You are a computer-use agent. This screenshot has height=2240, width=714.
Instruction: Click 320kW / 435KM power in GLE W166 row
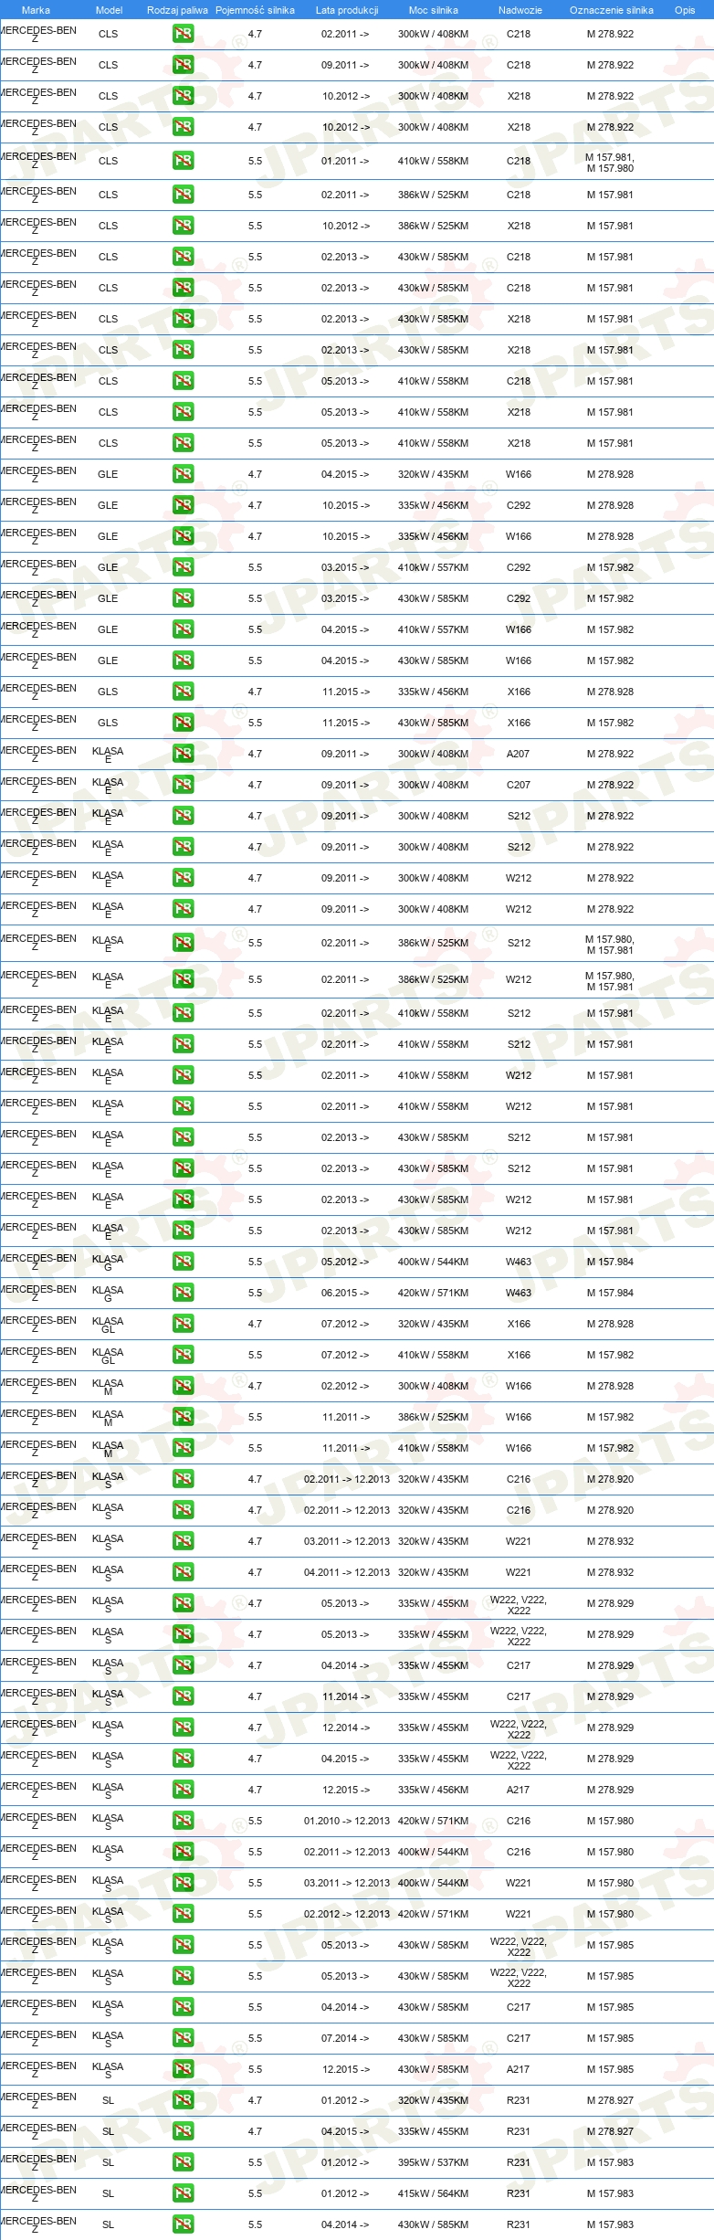(433, 474)
